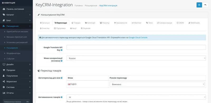This screenshot has height=103, width=211.
Task: Click the user icon next to Покупатели
Action: pos(4,76)
